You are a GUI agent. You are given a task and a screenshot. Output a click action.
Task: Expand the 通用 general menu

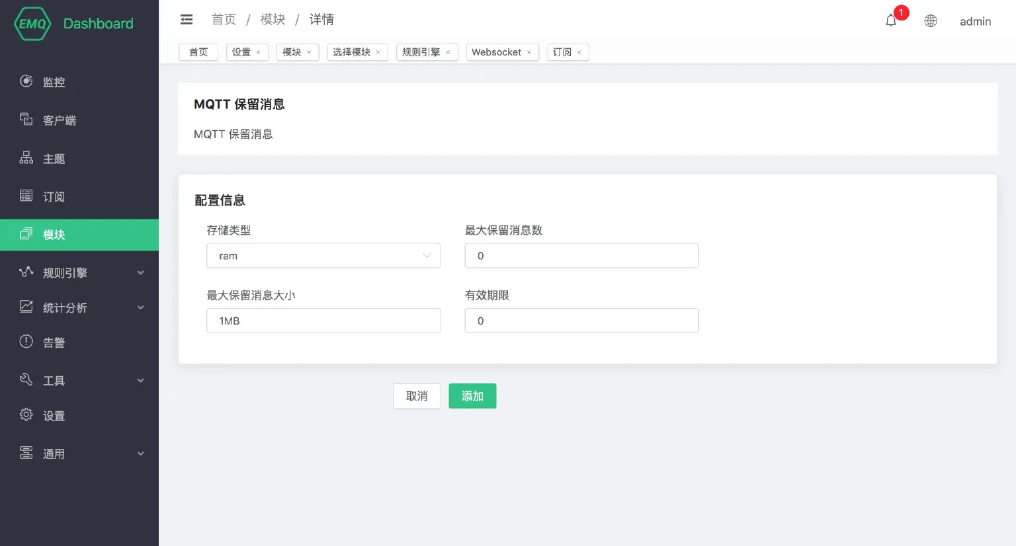[x=54, y=453]
